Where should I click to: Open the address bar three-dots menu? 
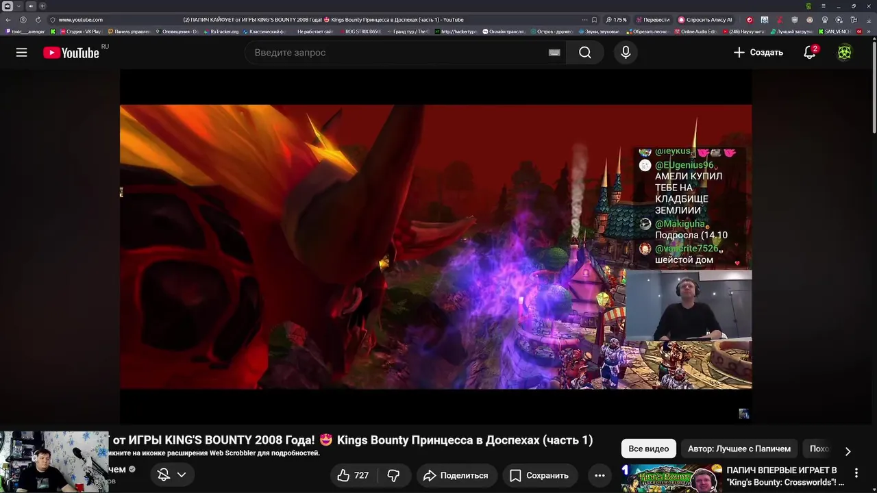[584, 20]
